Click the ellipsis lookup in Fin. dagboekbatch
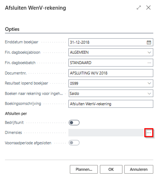 click(149, 63)
